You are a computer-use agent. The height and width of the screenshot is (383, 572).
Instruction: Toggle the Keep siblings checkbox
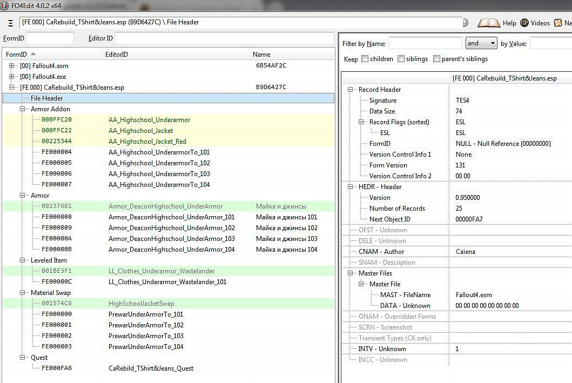(401, 59)
